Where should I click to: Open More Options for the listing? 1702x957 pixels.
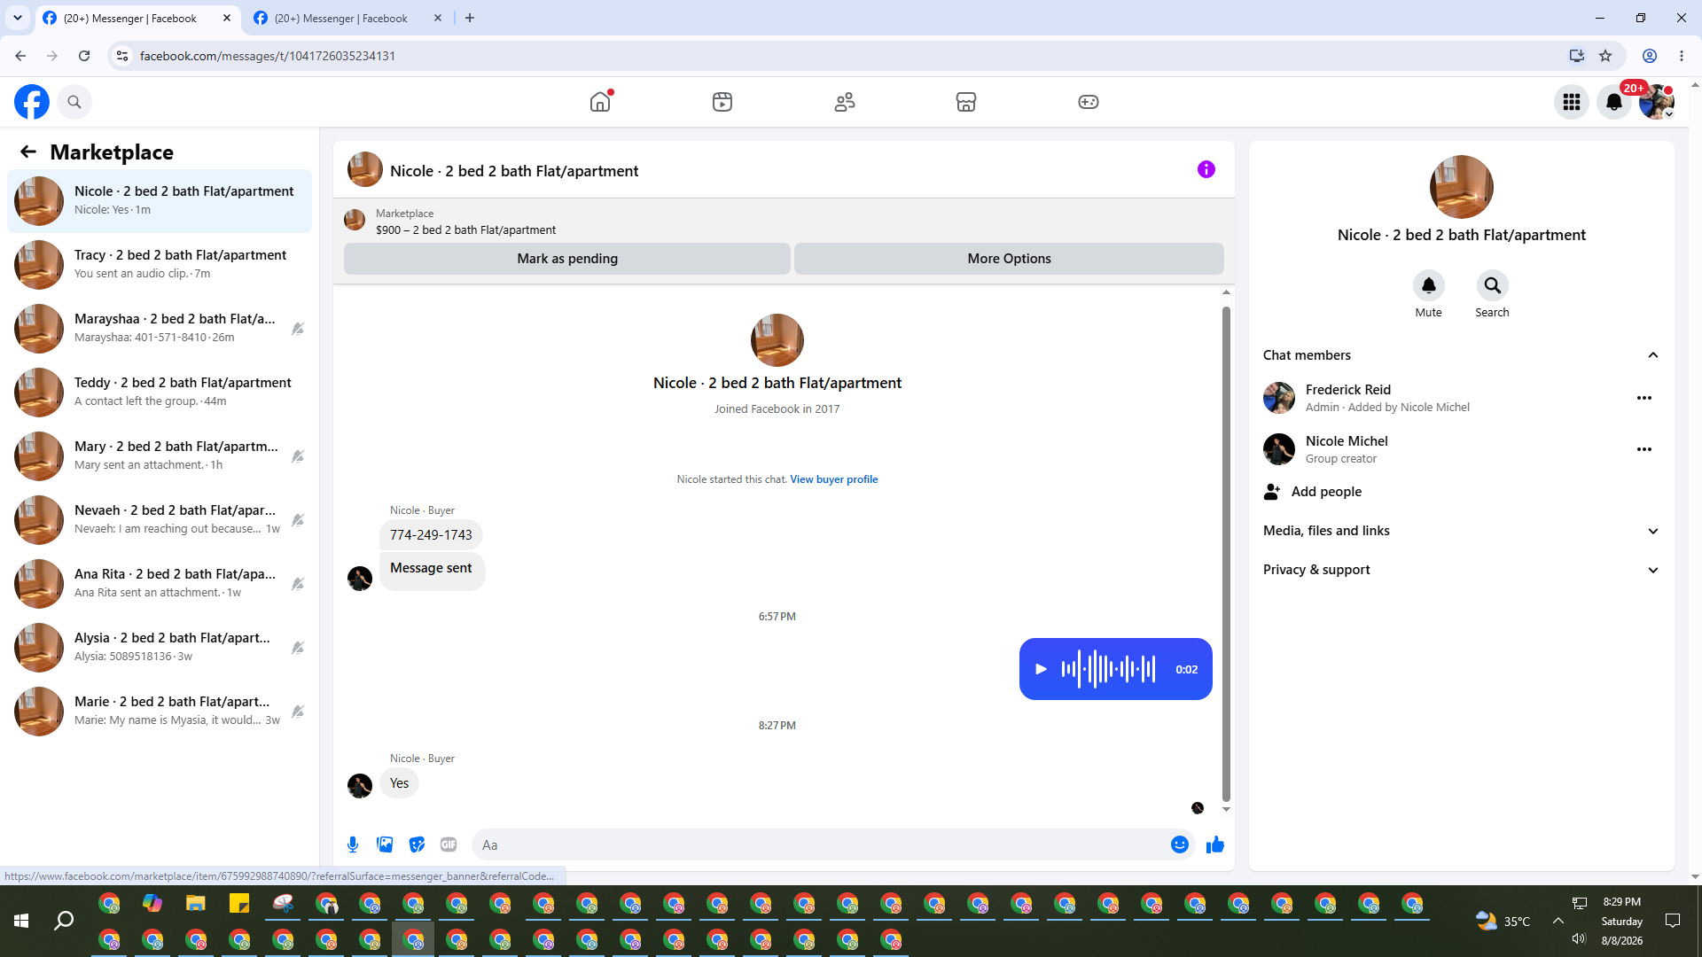click(x=1009, y=259)
